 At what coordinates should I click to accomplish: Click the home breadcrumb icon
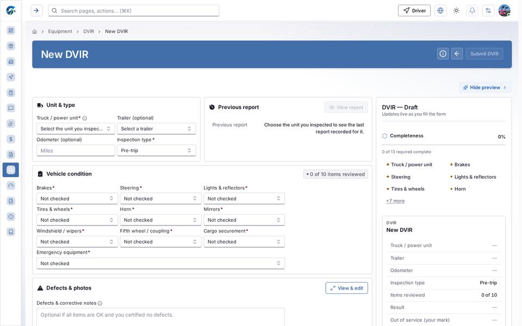coord(35,32)
